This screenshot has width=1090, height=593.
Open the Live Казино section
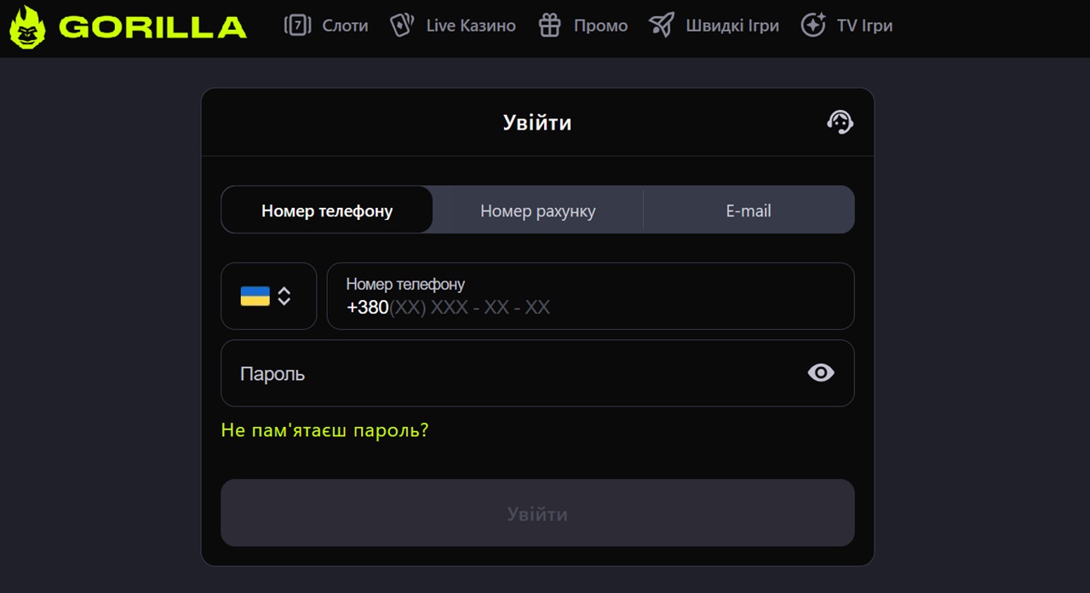[x=471, y=26]
